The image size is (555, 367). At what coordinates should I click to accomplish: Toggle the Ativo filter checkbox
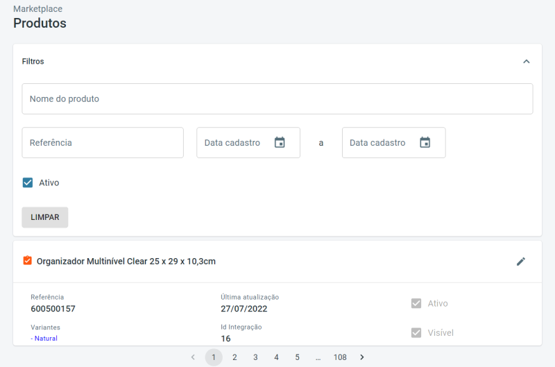point(28,182)
